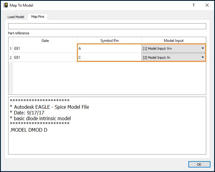Switch to the Load Model tab
215x172 pixels.
(16, 17)
